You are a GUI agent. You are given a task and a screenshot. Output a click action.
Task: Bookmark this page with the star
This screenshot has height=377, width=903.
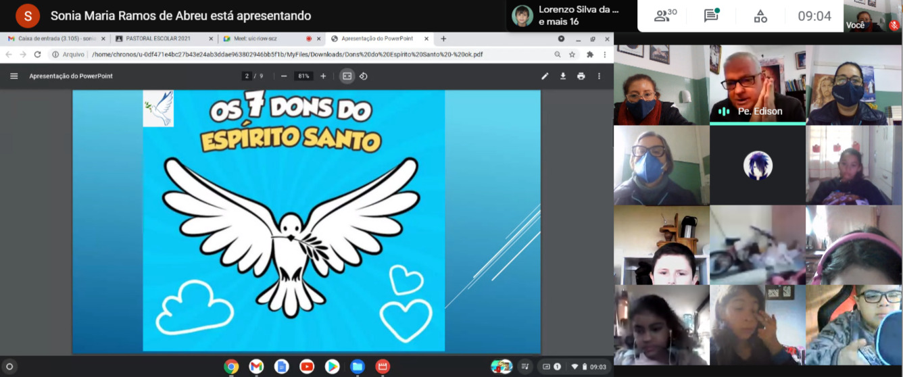click(x=572, y=55)
